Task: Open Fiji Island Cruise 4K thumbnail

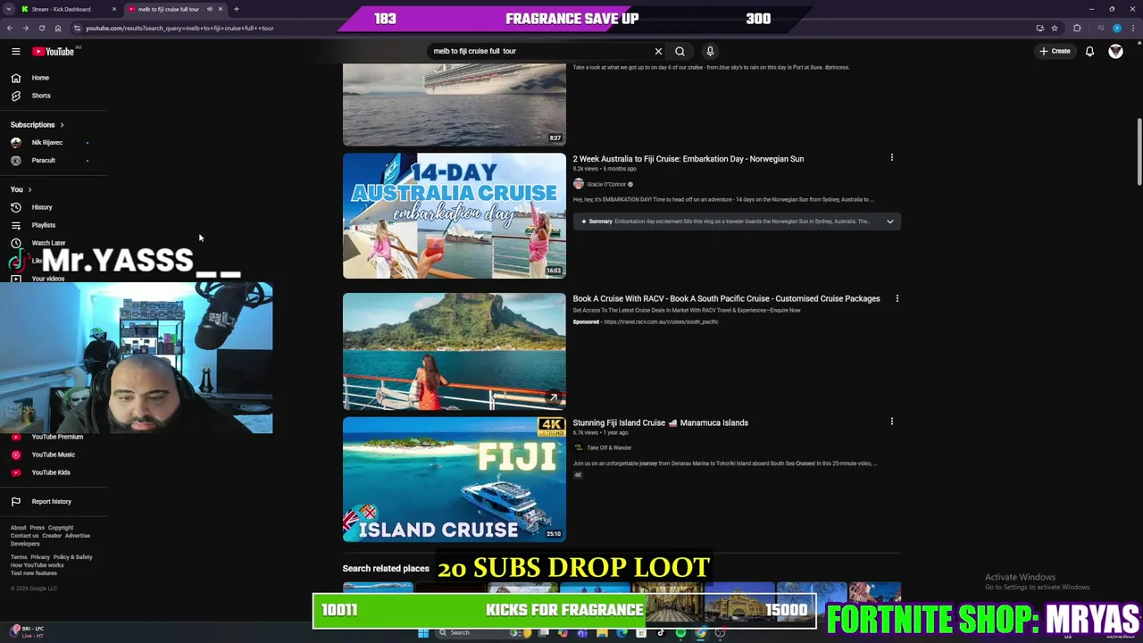Action: point(454,480)
